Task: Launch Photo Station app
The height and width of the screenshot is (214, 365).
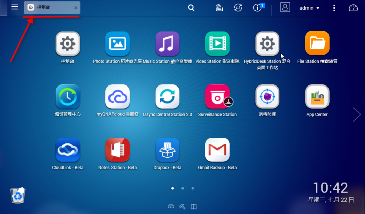Action: tap(118, 44)
